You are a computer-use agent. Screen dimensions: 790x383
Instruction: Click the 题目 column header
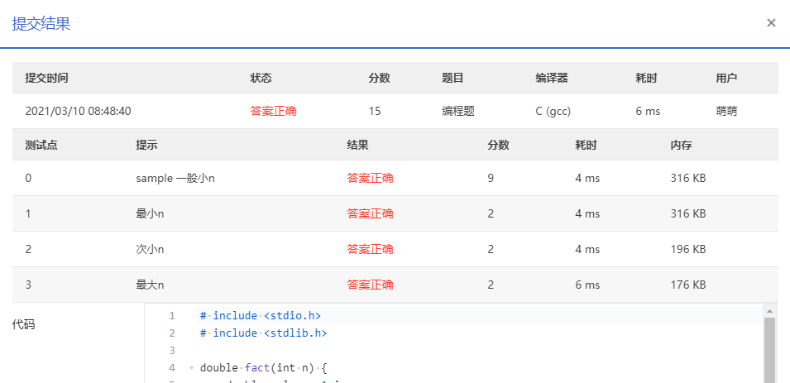(453, 78)
